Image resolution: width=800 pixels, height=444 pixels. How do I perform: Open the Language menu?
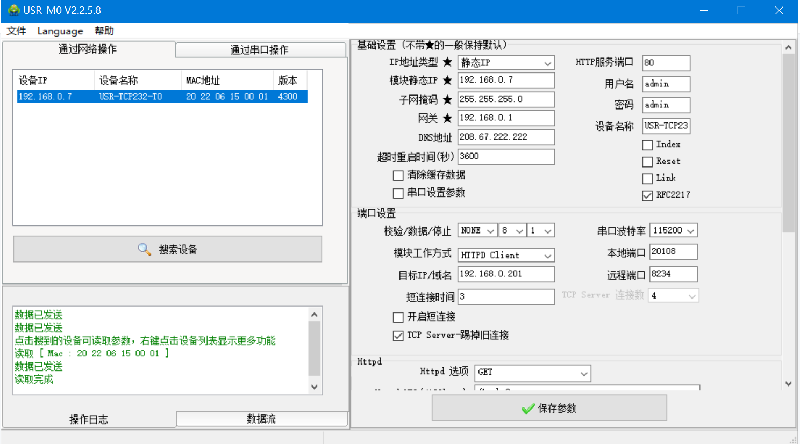click(60, 31)
